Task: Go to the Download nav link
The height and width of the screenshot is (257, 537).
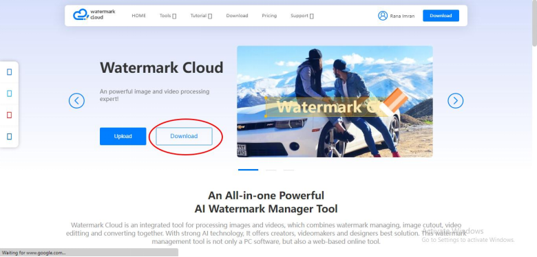Action: (237, 16)
